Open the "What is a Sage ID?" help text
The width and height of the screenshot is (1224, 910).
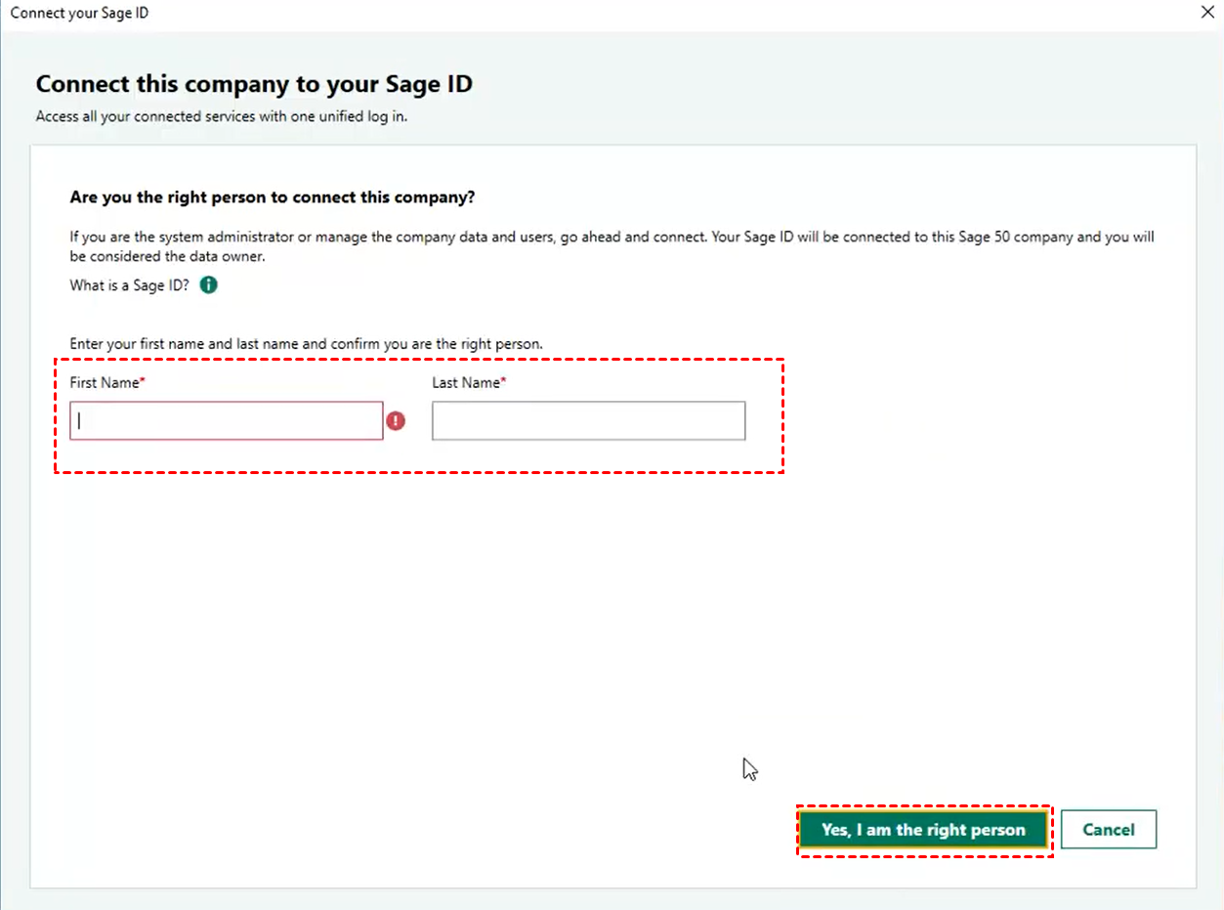130,285
